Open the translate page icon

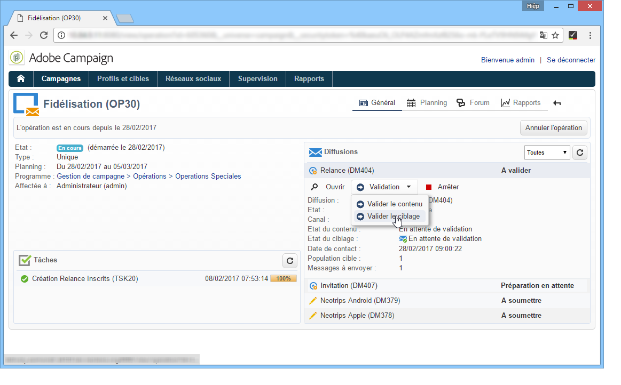pos(544,35)
